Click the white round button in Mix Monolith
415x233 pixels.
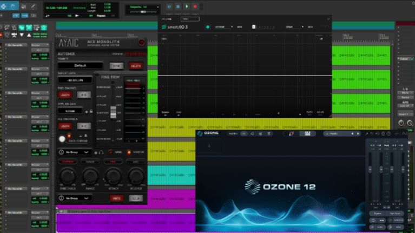tap(62, 139)
